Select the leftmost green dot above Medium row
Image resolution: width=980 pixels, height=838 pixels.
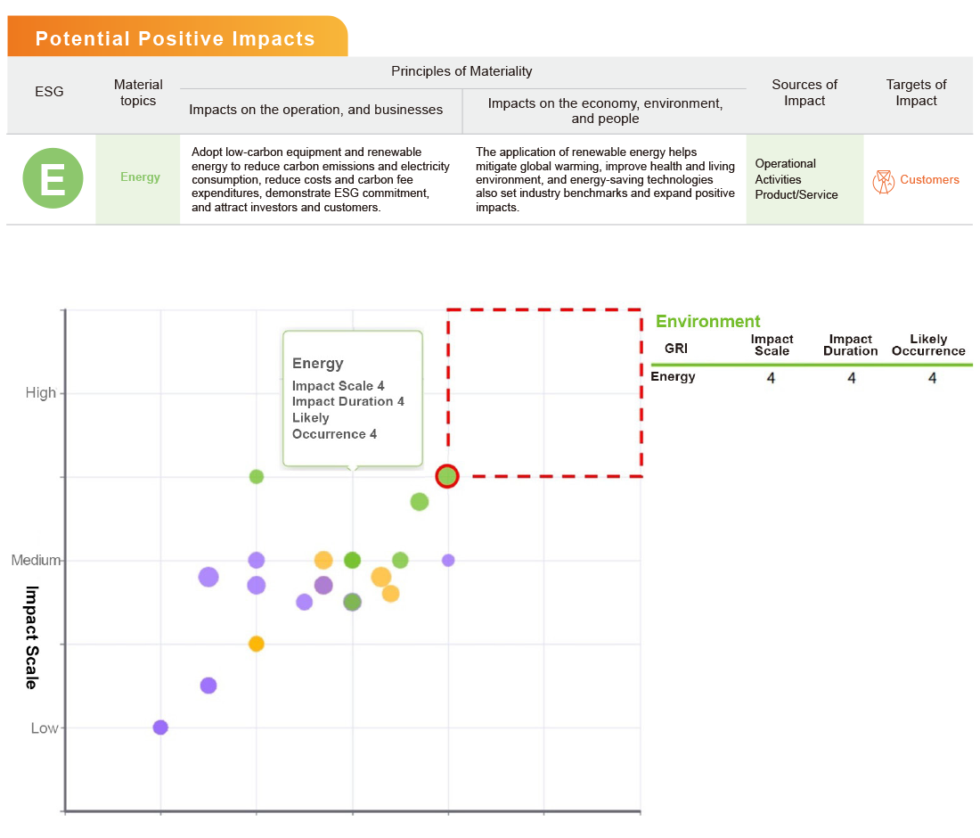257,477
